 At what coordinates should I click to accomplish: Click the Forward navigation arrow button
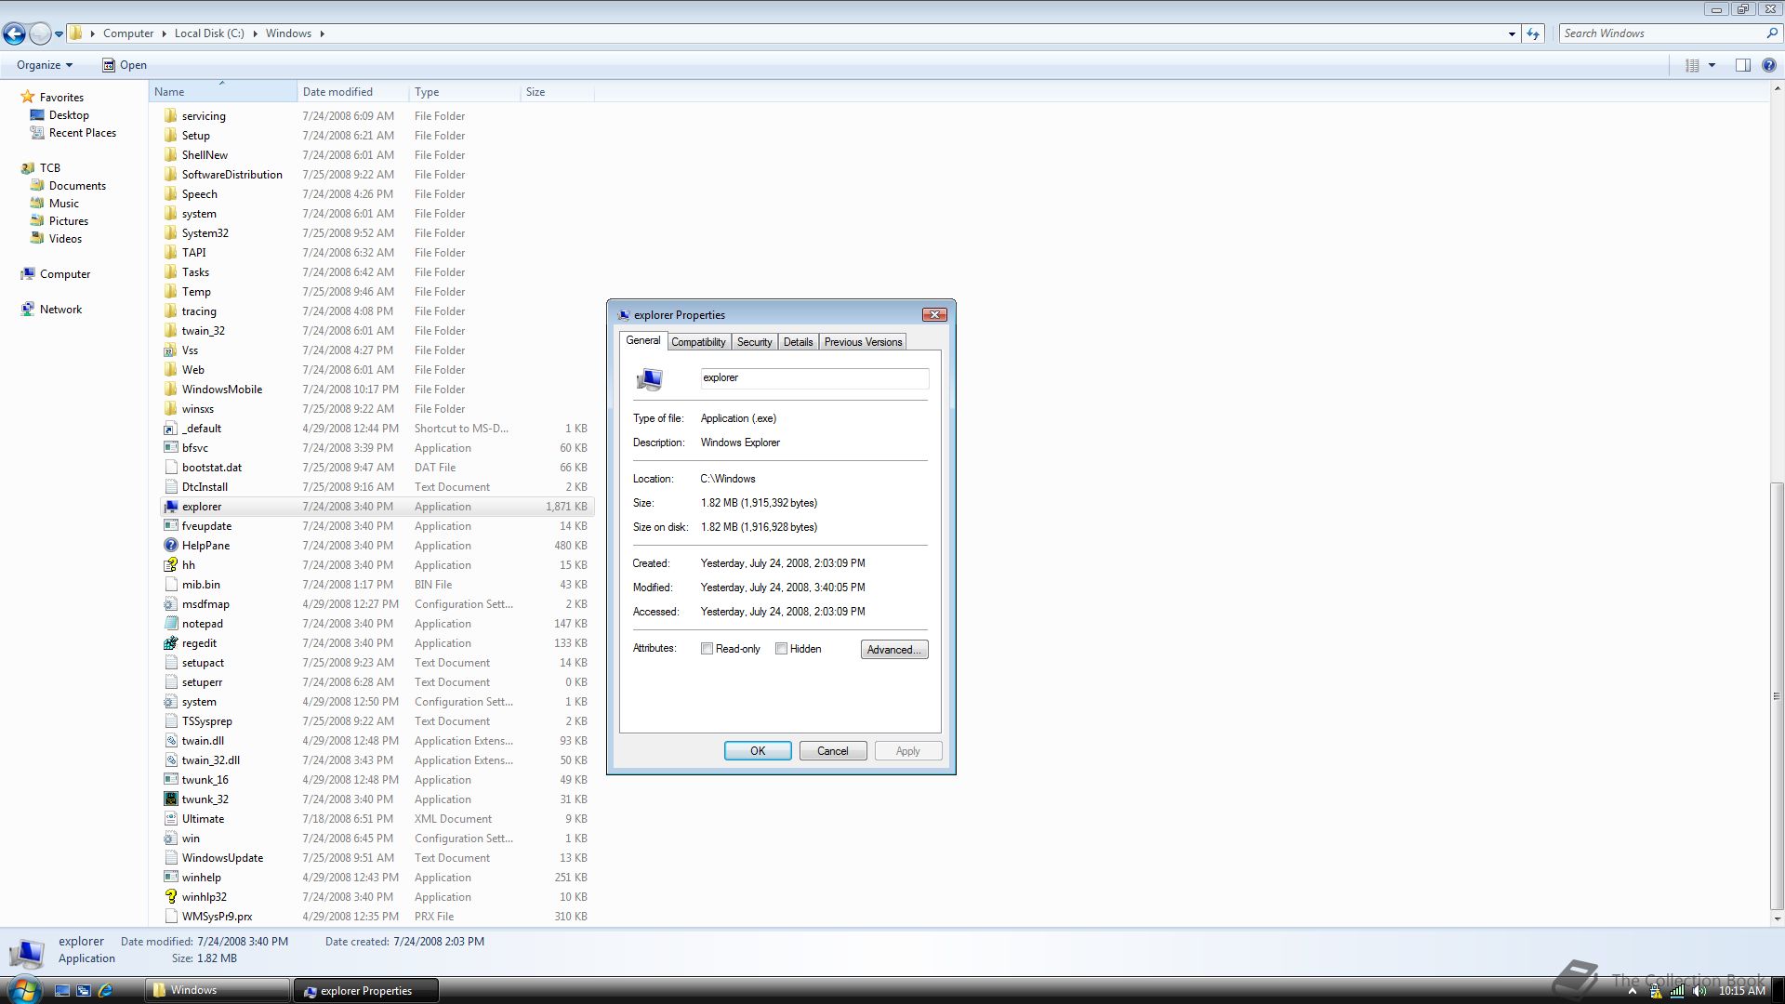40,33
